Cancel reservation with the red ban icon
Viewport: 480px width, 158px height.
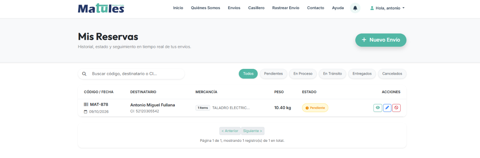click(397, 108)
